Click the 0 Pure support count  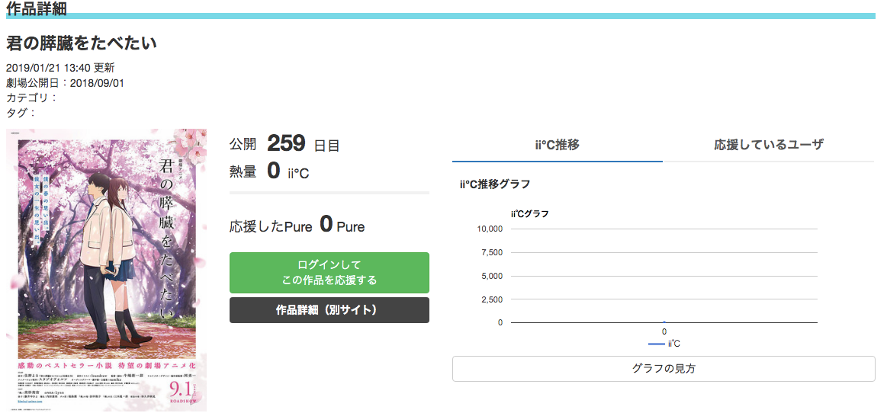tap(341, 226)
